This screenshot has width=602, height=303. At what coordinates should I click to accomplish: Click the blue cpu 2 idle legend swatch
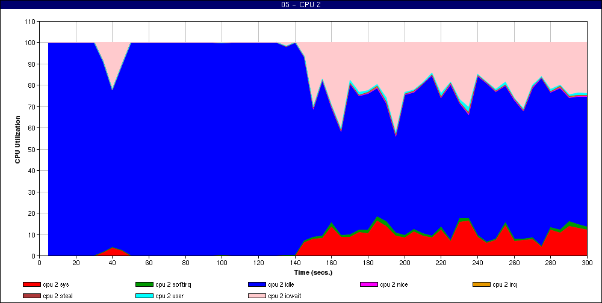coord(257,284)
